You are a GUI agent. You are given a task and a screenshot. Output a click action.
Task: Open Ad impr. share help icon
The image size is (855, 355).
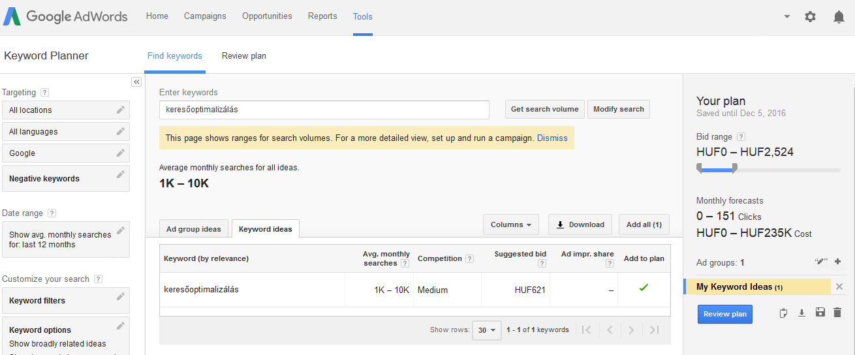pos(610,264)
